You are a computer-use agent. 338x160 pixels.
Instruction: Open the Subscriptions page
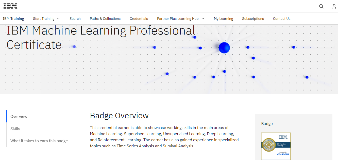[x=253, y=19]
